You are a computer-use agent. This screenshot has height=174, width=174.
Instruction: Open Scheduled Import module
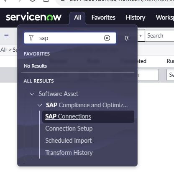(x=69, y=141)
